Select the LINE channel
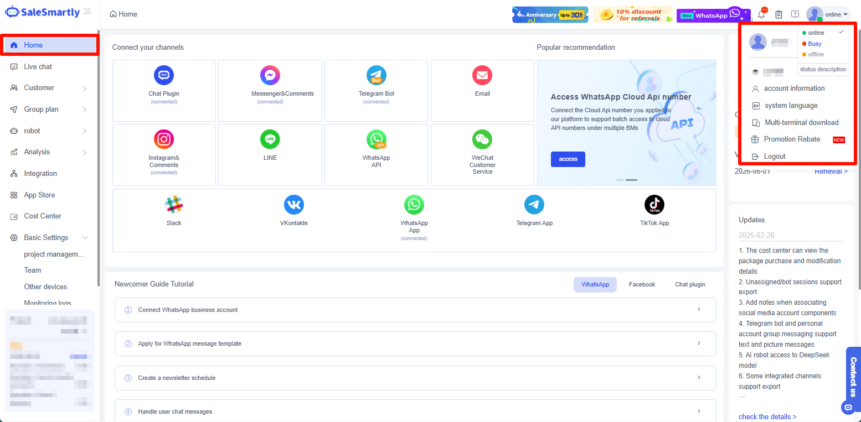This screenshot has height=422, width=861. (x=270, y=155)
